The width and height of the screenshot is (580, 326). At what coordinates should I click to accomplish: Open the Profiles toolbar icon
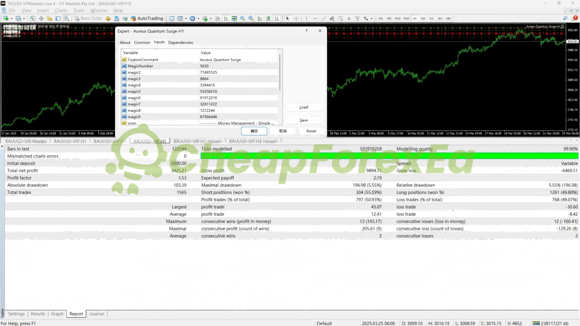point(18,18)
